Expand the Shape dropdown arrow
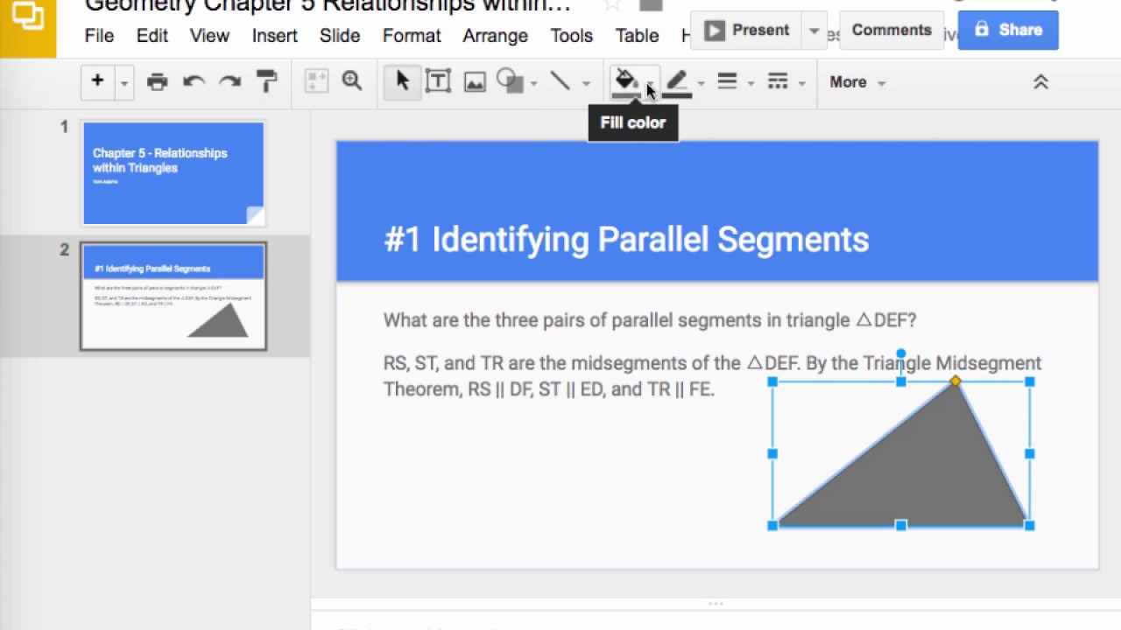This screenshot has width=1121, height=630. pyautogui.click(x=533, y=83)
